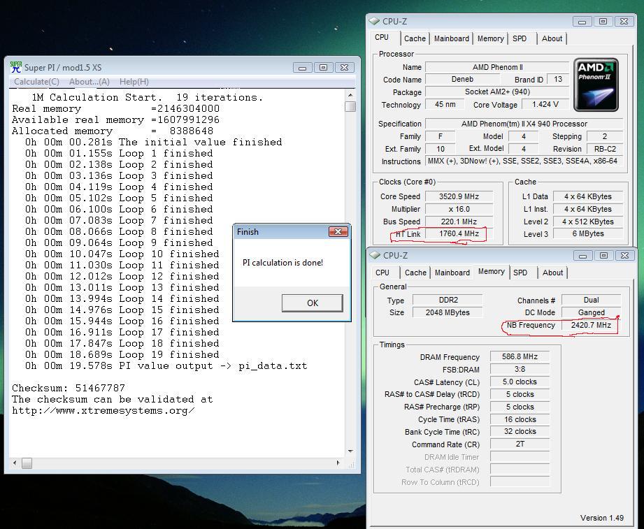Switch to SPD tab in bottom CPU-Z window

coord(520,273)
